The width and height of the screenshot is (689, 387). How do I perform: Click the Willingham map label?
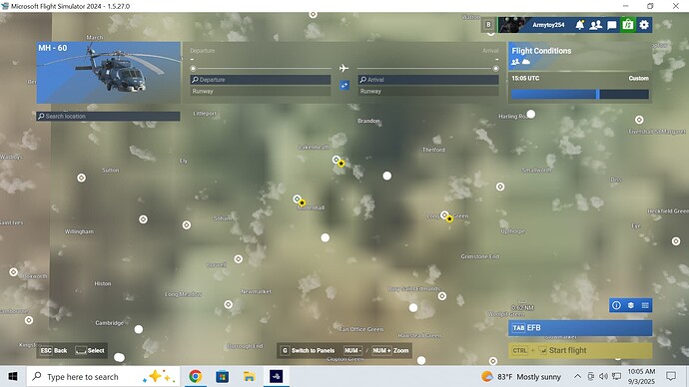coord(79,231)
